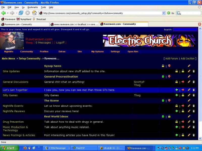Open the search engine selector dropdown
This screenshot has height=151, width=202.
coord(179,13)
